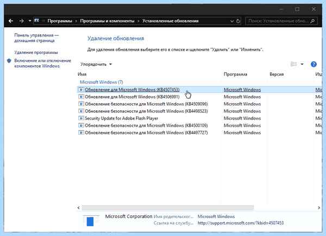Click the icon of update KB4509096

(81, 104)
